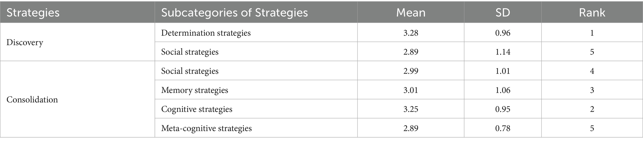643x143 pixels.
Task: Click the Meta-cognitive strategies cell
Action: pos(206,128)
